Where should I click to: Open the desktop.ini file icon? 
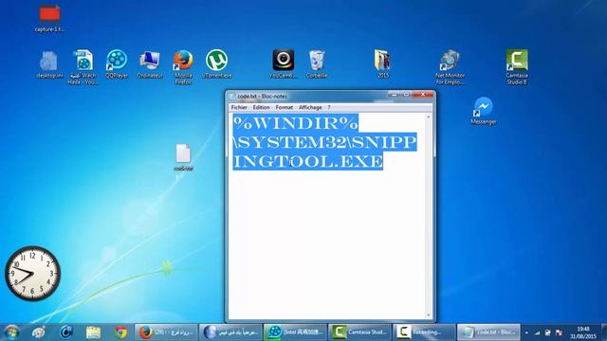tap(49, 64)
